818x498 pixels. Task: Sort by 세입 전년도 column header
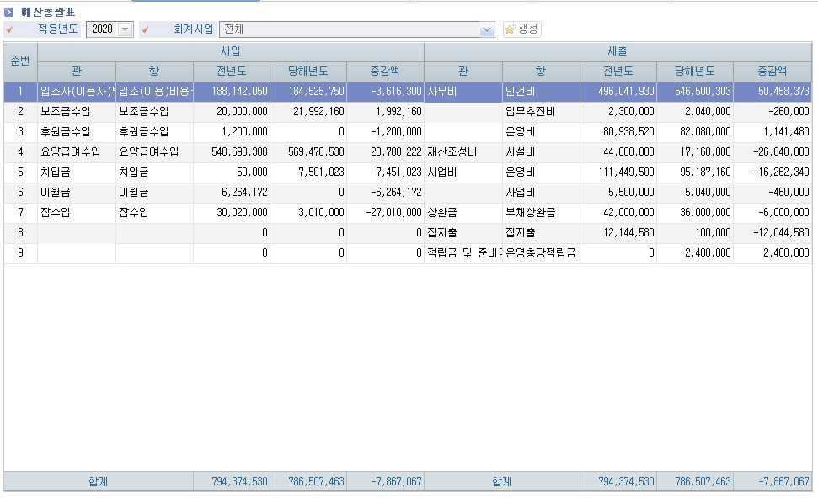(x=232, y=72)
